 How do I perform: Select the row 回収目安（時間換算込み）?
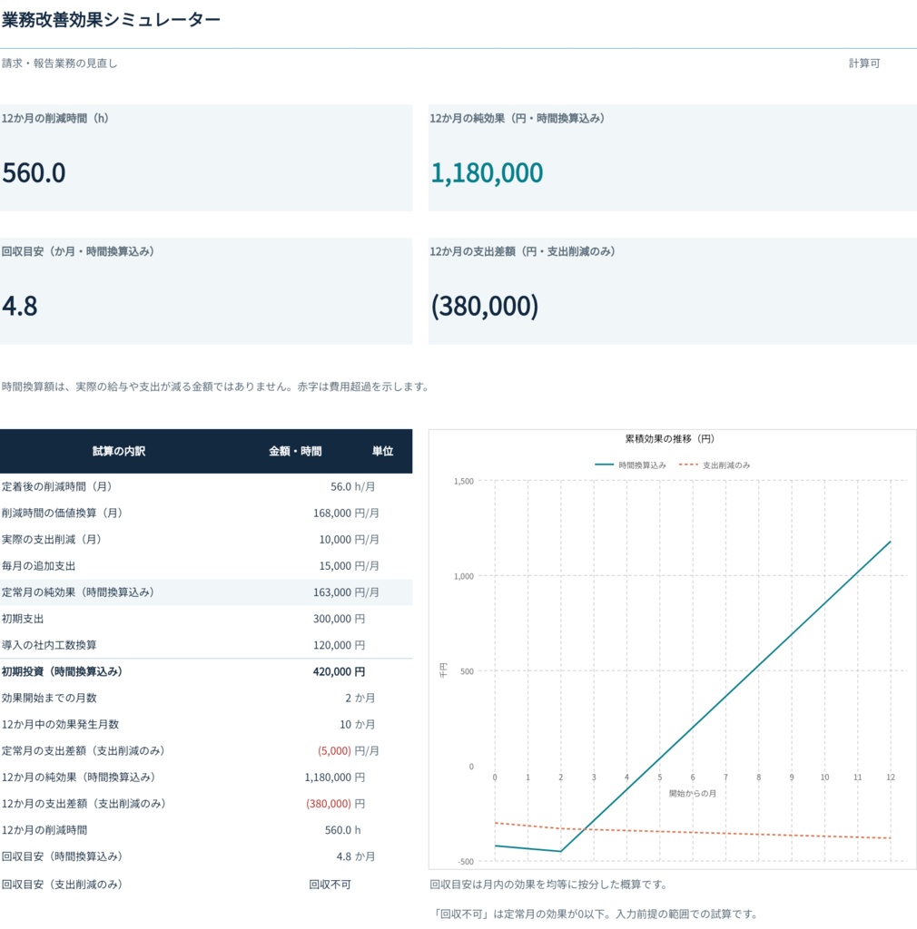pos(206,856)
